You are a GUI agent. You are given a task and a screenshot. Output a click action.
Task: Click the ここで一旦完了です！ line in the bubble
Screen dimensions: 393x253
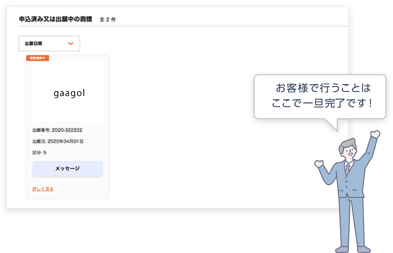[322, 103]
